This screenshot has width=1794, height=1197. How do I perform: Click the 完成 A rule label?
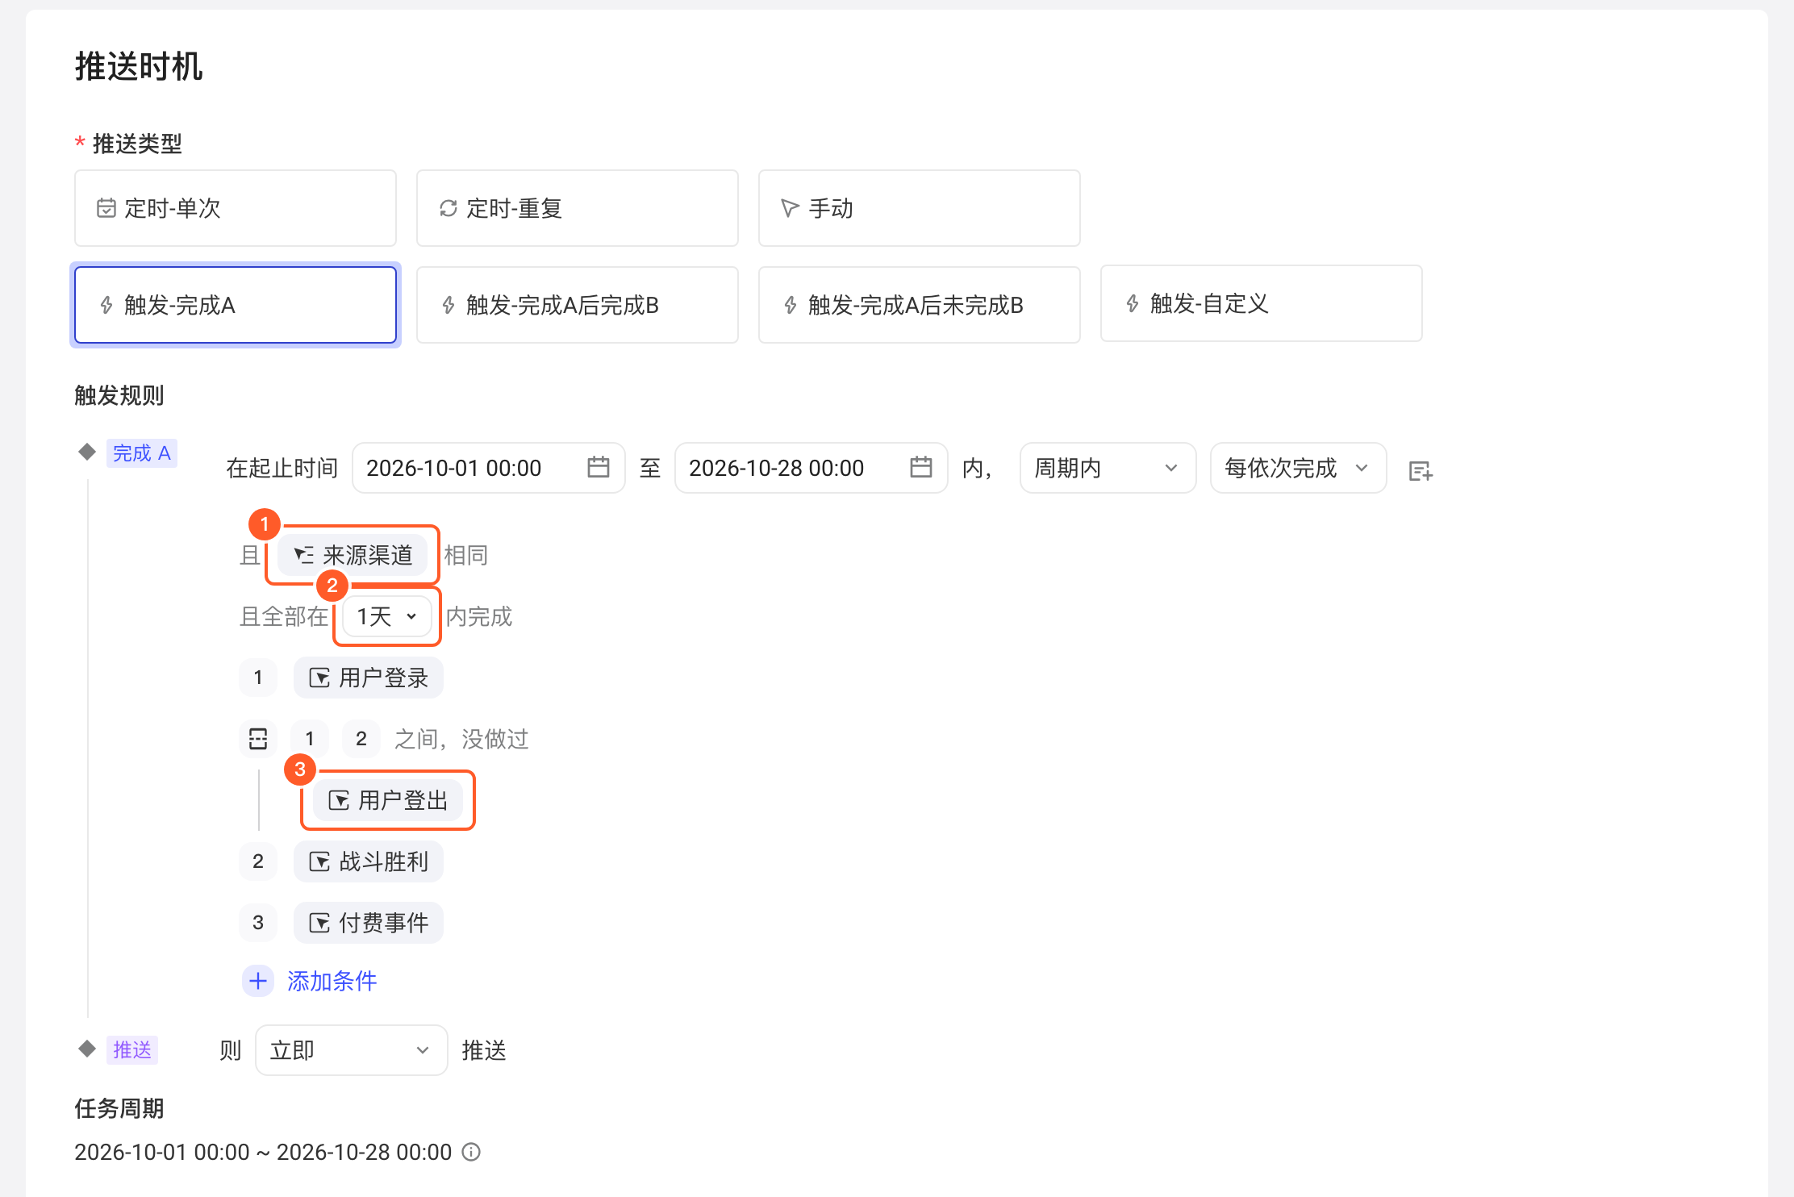[142, 453]
